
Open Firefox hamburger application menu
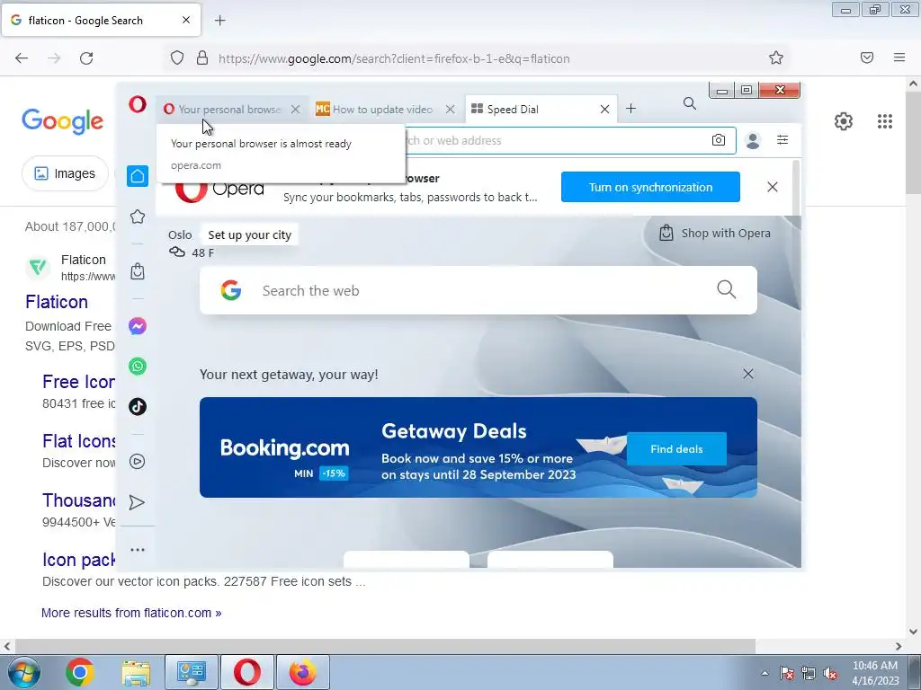(x=899, y=57)
